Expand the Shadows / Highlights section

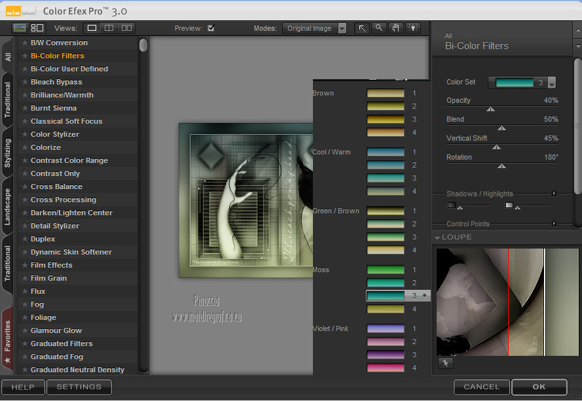click(x=554, y=194)
